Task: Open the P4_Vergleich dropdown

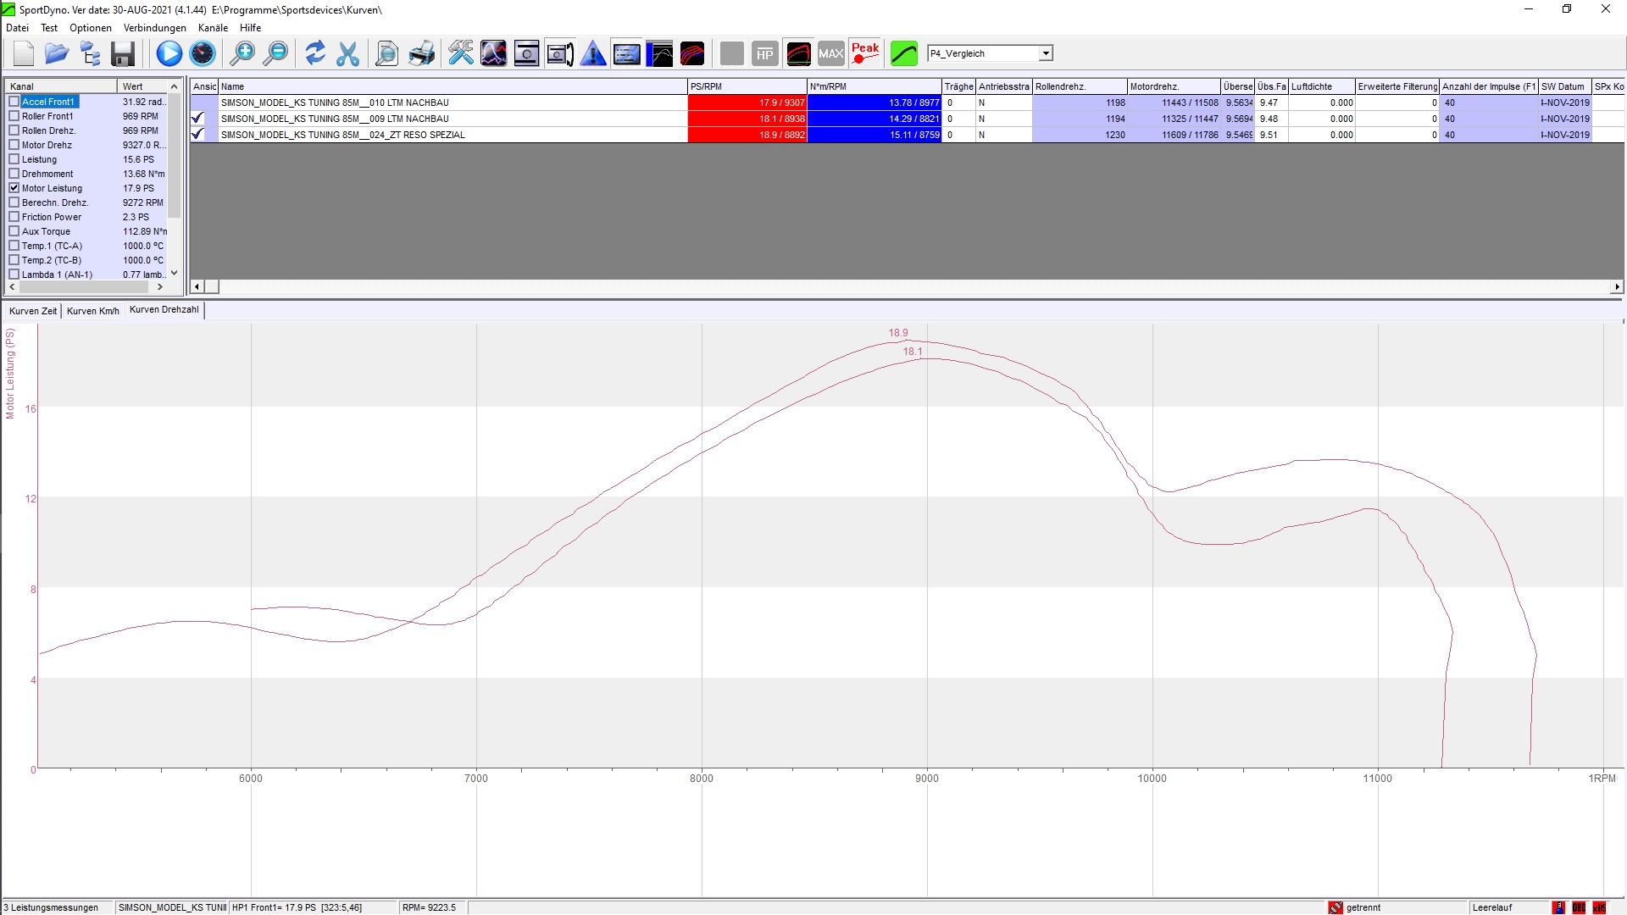Action: point(1046,53)
